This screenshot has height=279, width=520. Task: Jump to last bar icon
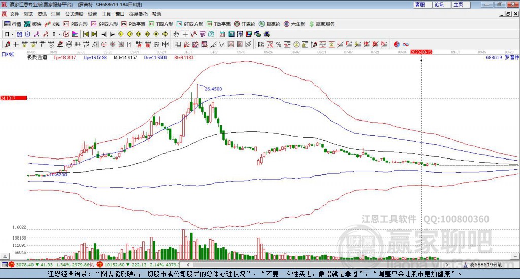94,34
